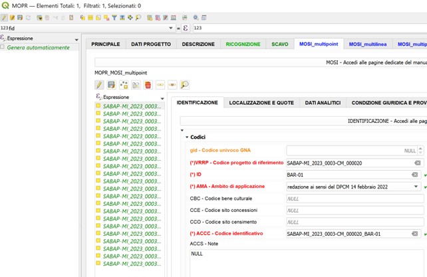Open Espressione dropdown above the feature list
This screenshot has width=427, height=277.
point(162,98)
